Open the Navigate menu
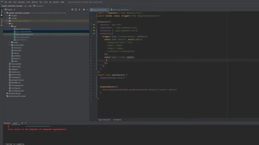The width and height of the screenshot is (259, 145). coord(21,2)
